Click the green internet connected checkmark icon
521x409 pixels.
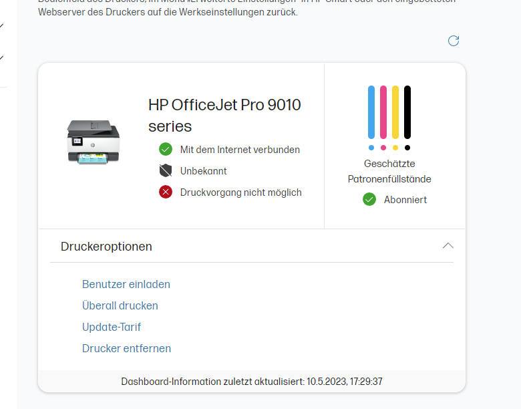pyautogui.click(x=166, y=149)
